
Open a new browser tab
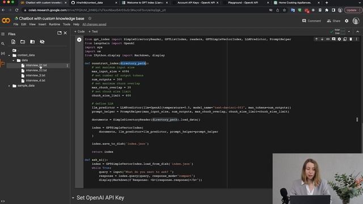(x=327, y=3)
